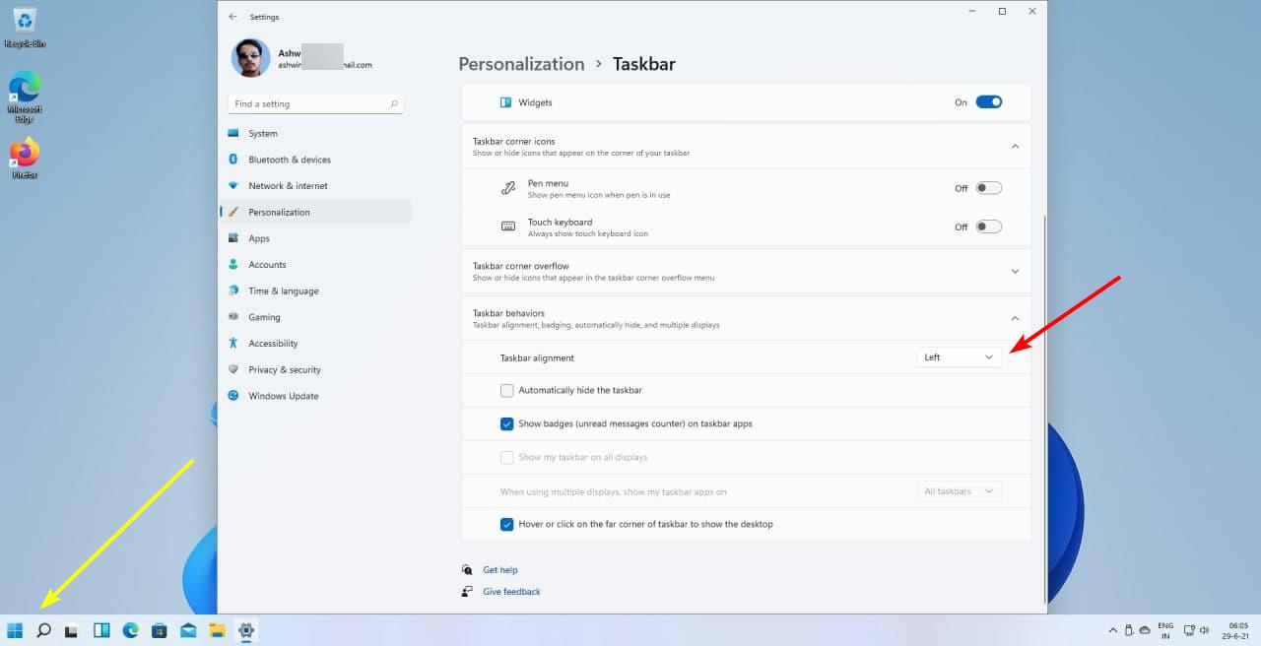Screen dimensions: 1261x646
Task: Launch Microsoft Edge from taskbar
Action: pyautogui.click(x=130, y=630)
